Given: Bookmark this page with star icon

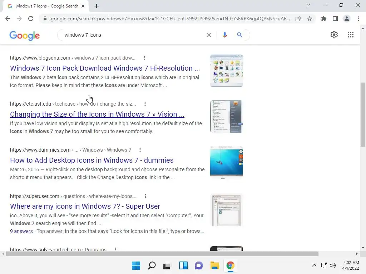Looking at the screenshot, I should coord(310,19).
